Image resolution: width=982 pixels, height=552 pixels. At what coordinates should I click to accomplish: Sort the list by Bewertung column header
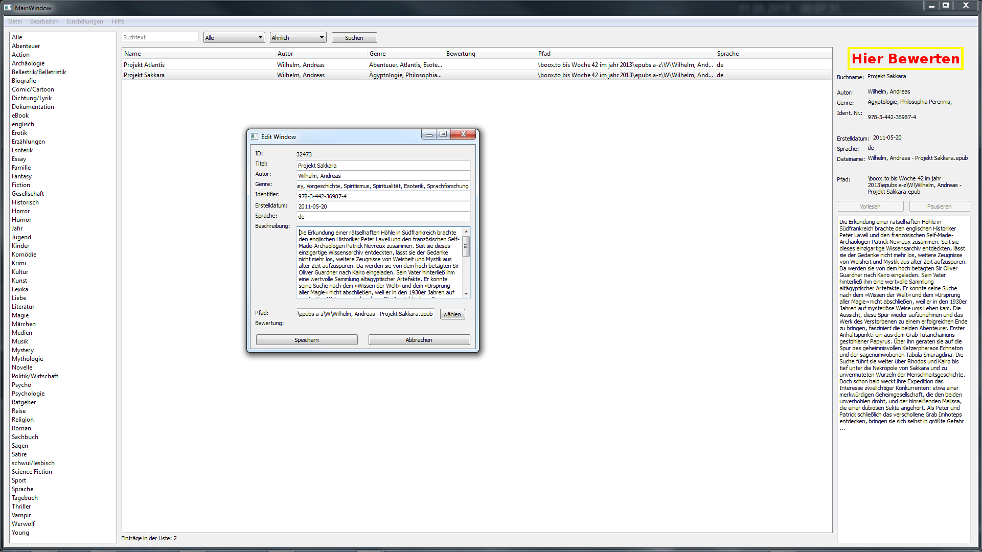tap(461, 54)
